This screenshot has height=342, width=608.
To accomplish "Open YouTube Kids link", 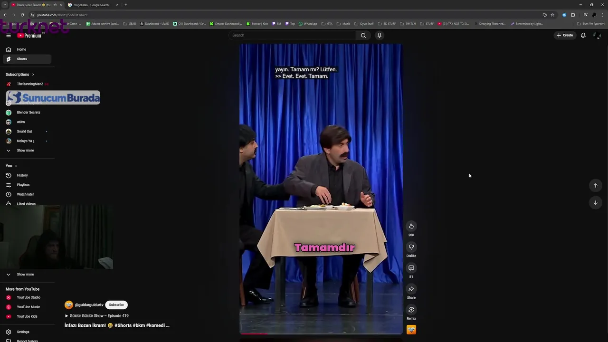I will [27, 316].
